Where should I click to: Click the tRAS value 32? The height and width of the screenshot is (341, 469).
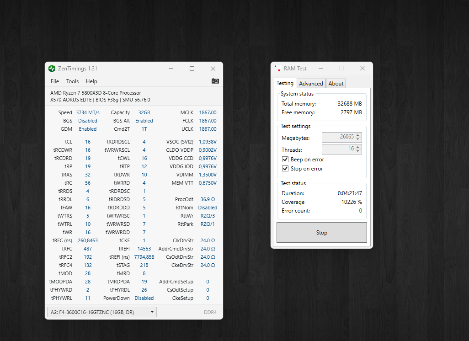[x=88, y=175]
